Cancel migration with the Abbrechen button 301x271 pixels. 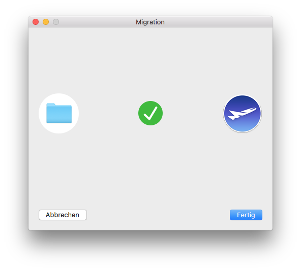point(63,215)
